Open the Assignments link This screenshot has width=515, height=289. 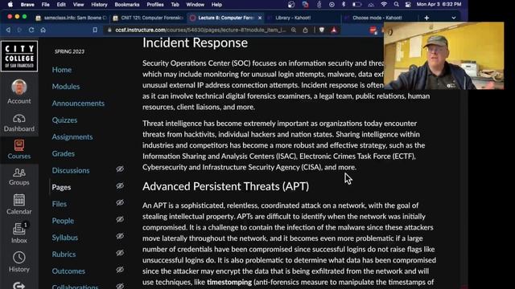pos(72,136)
